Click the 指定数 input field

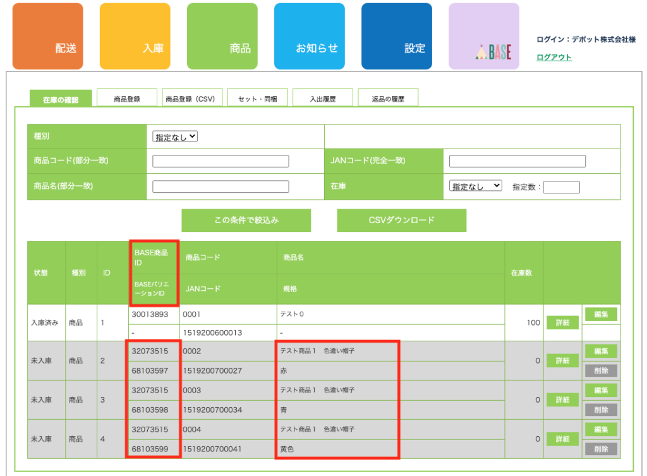pyautogui.click(x=561, y=187)
